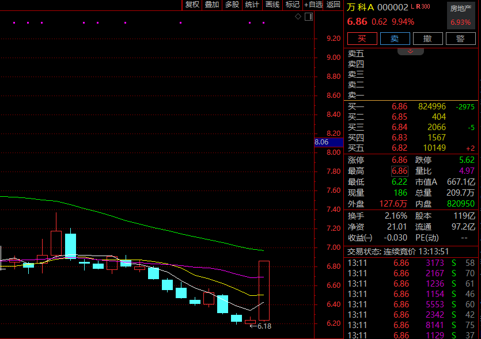The height and width of the screenshot is (339, 481).
Task: Click the 总量 value 209.7万
Action: click(460, 193)
